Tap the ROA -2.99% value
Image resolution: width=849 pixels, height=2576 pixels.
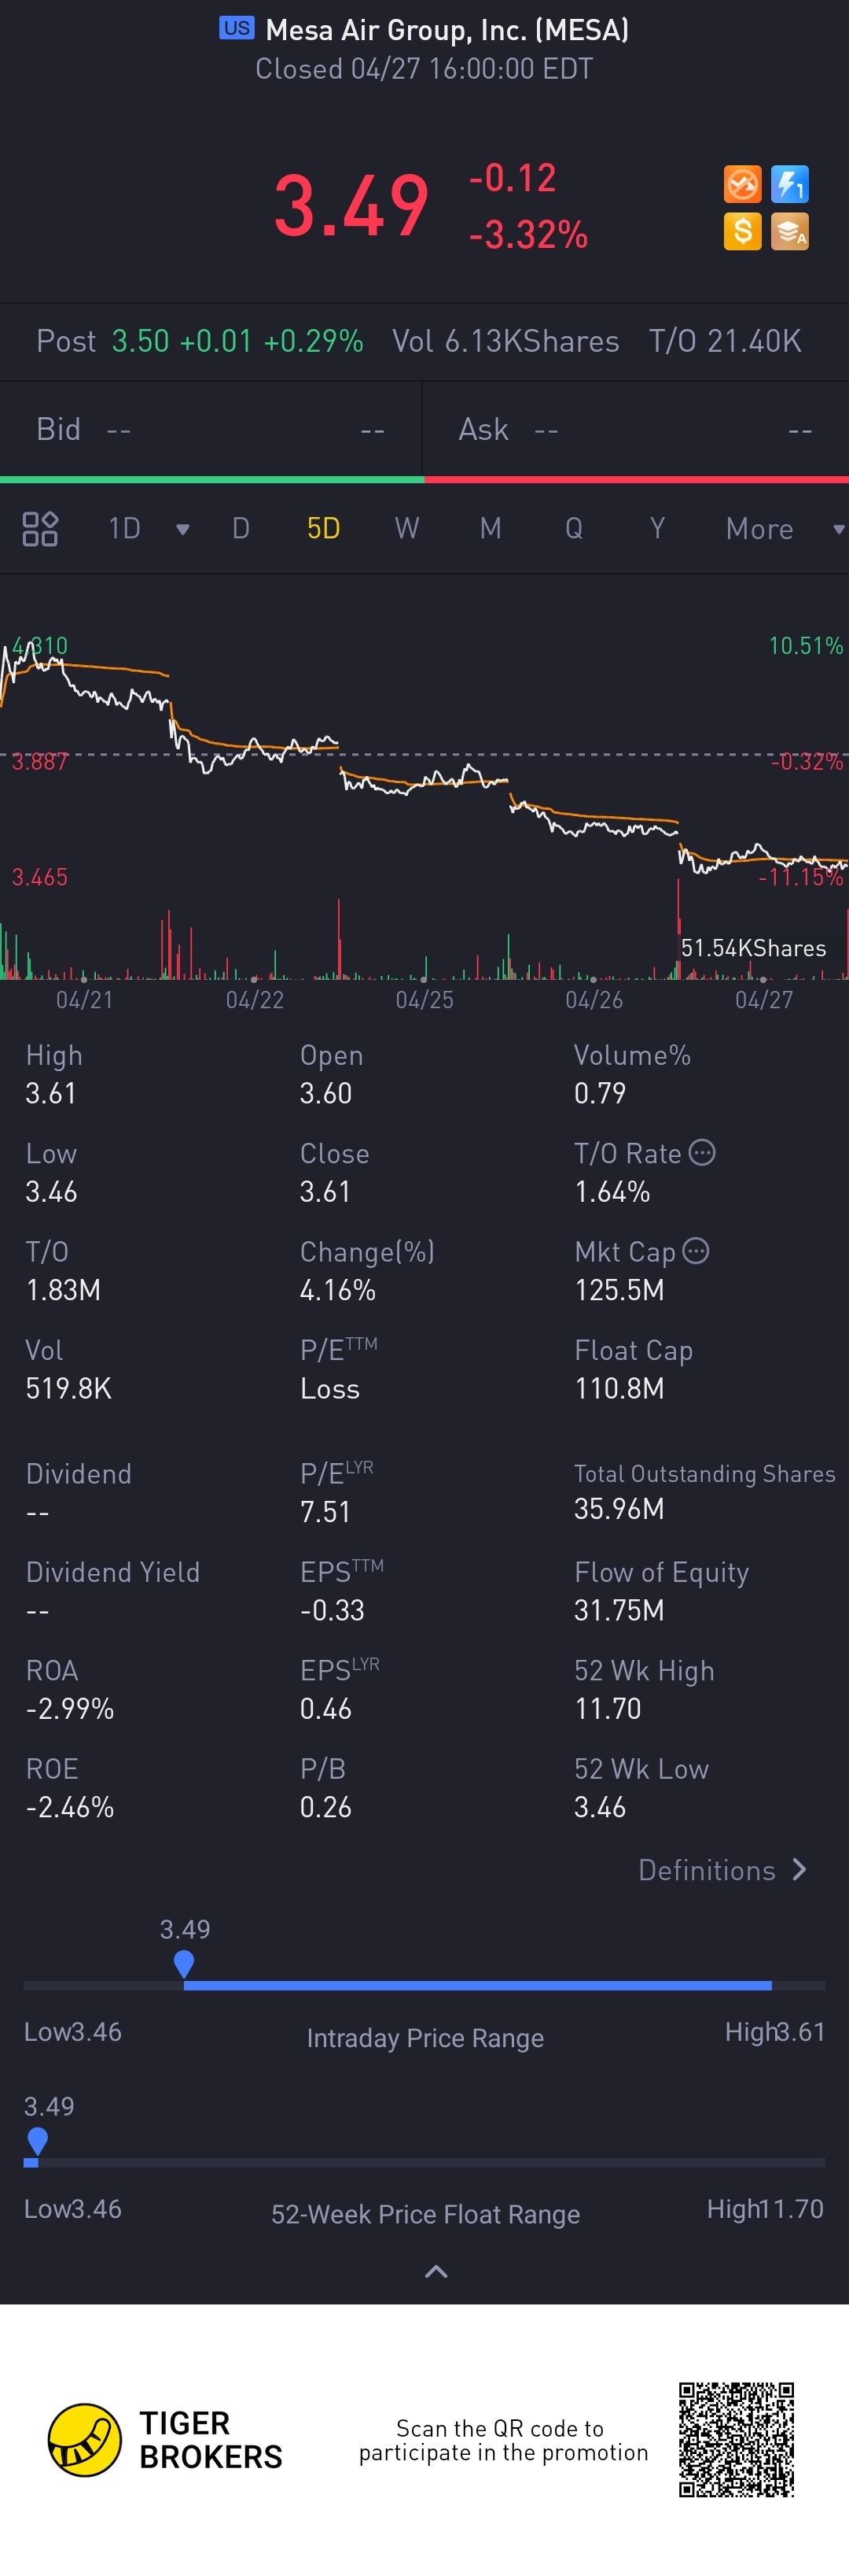click(70, 1708)
